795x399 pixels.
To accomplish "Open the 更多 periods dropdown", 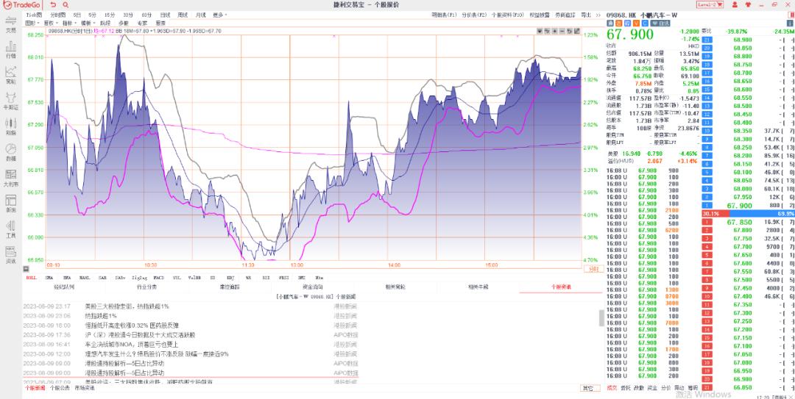I will [x=219, y=15].
